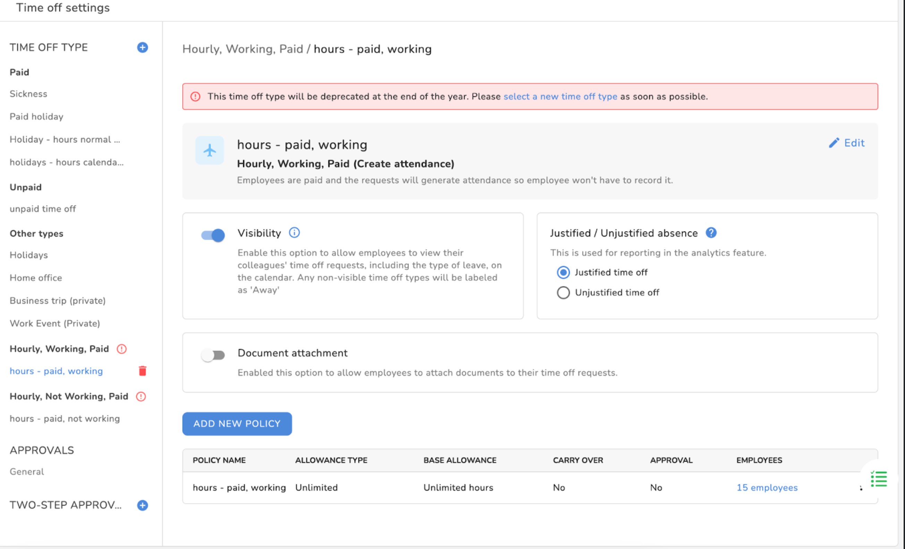This screenshot has width=905, height=549.
Task: Open help icon for Justified/Unjustified absence
Action: point(711,233)
